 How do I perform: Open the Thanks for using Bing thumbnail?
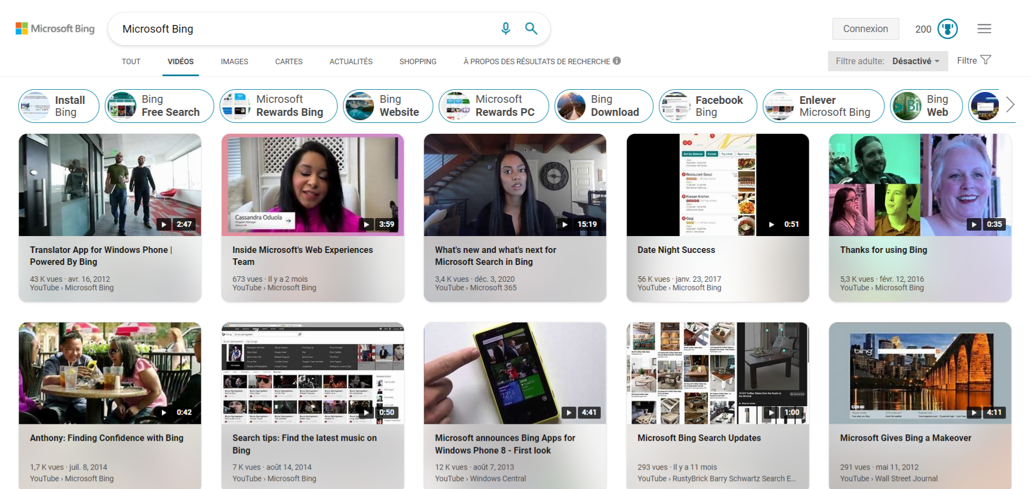[x=920, y=185]
